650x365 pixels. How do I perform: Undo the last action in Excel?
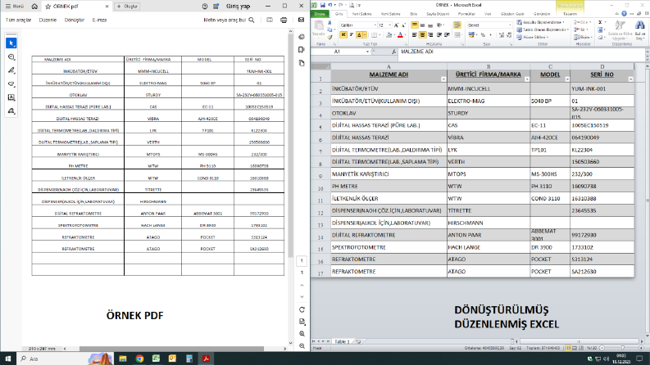[330, 5]
